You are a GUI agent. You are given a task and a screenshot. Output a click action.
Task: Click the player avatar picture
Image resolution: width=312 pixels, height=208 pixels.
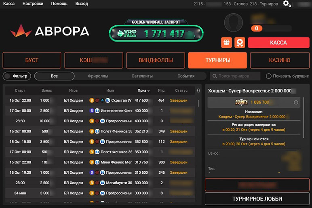click(x=234, y=23)
